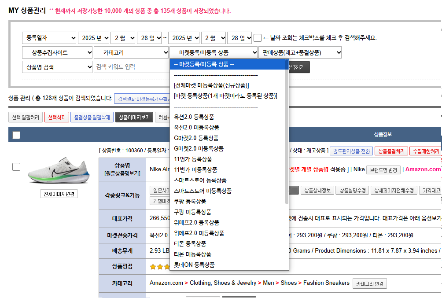Click the star rating icons
The image size is (442, 298).
coord(159,267)
